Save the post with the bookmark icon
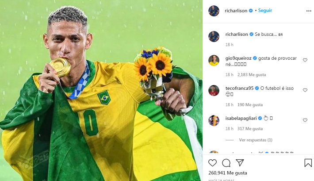Viewport: 314px width, 181px height. click(x=308, y=163)
